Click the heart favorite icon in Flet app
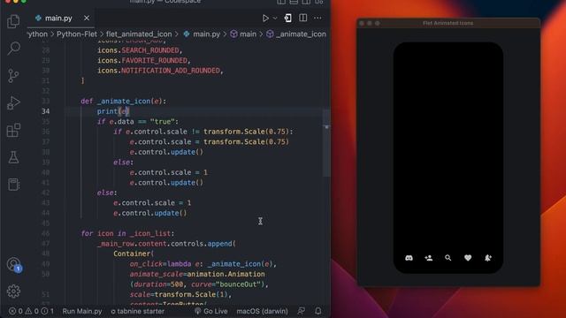This screenshot has height=318, width=566. pyautogui.click(x=468, y=258)
